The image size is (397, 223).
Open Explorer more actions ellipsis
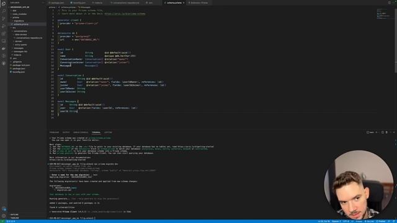[43, 2]
